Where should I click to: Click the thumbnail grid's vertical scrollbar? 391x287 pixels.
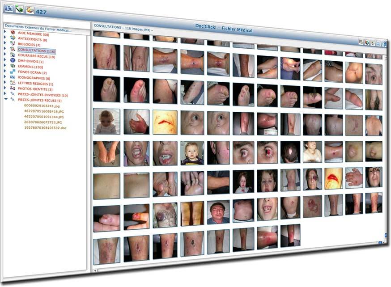pos(386,147)
